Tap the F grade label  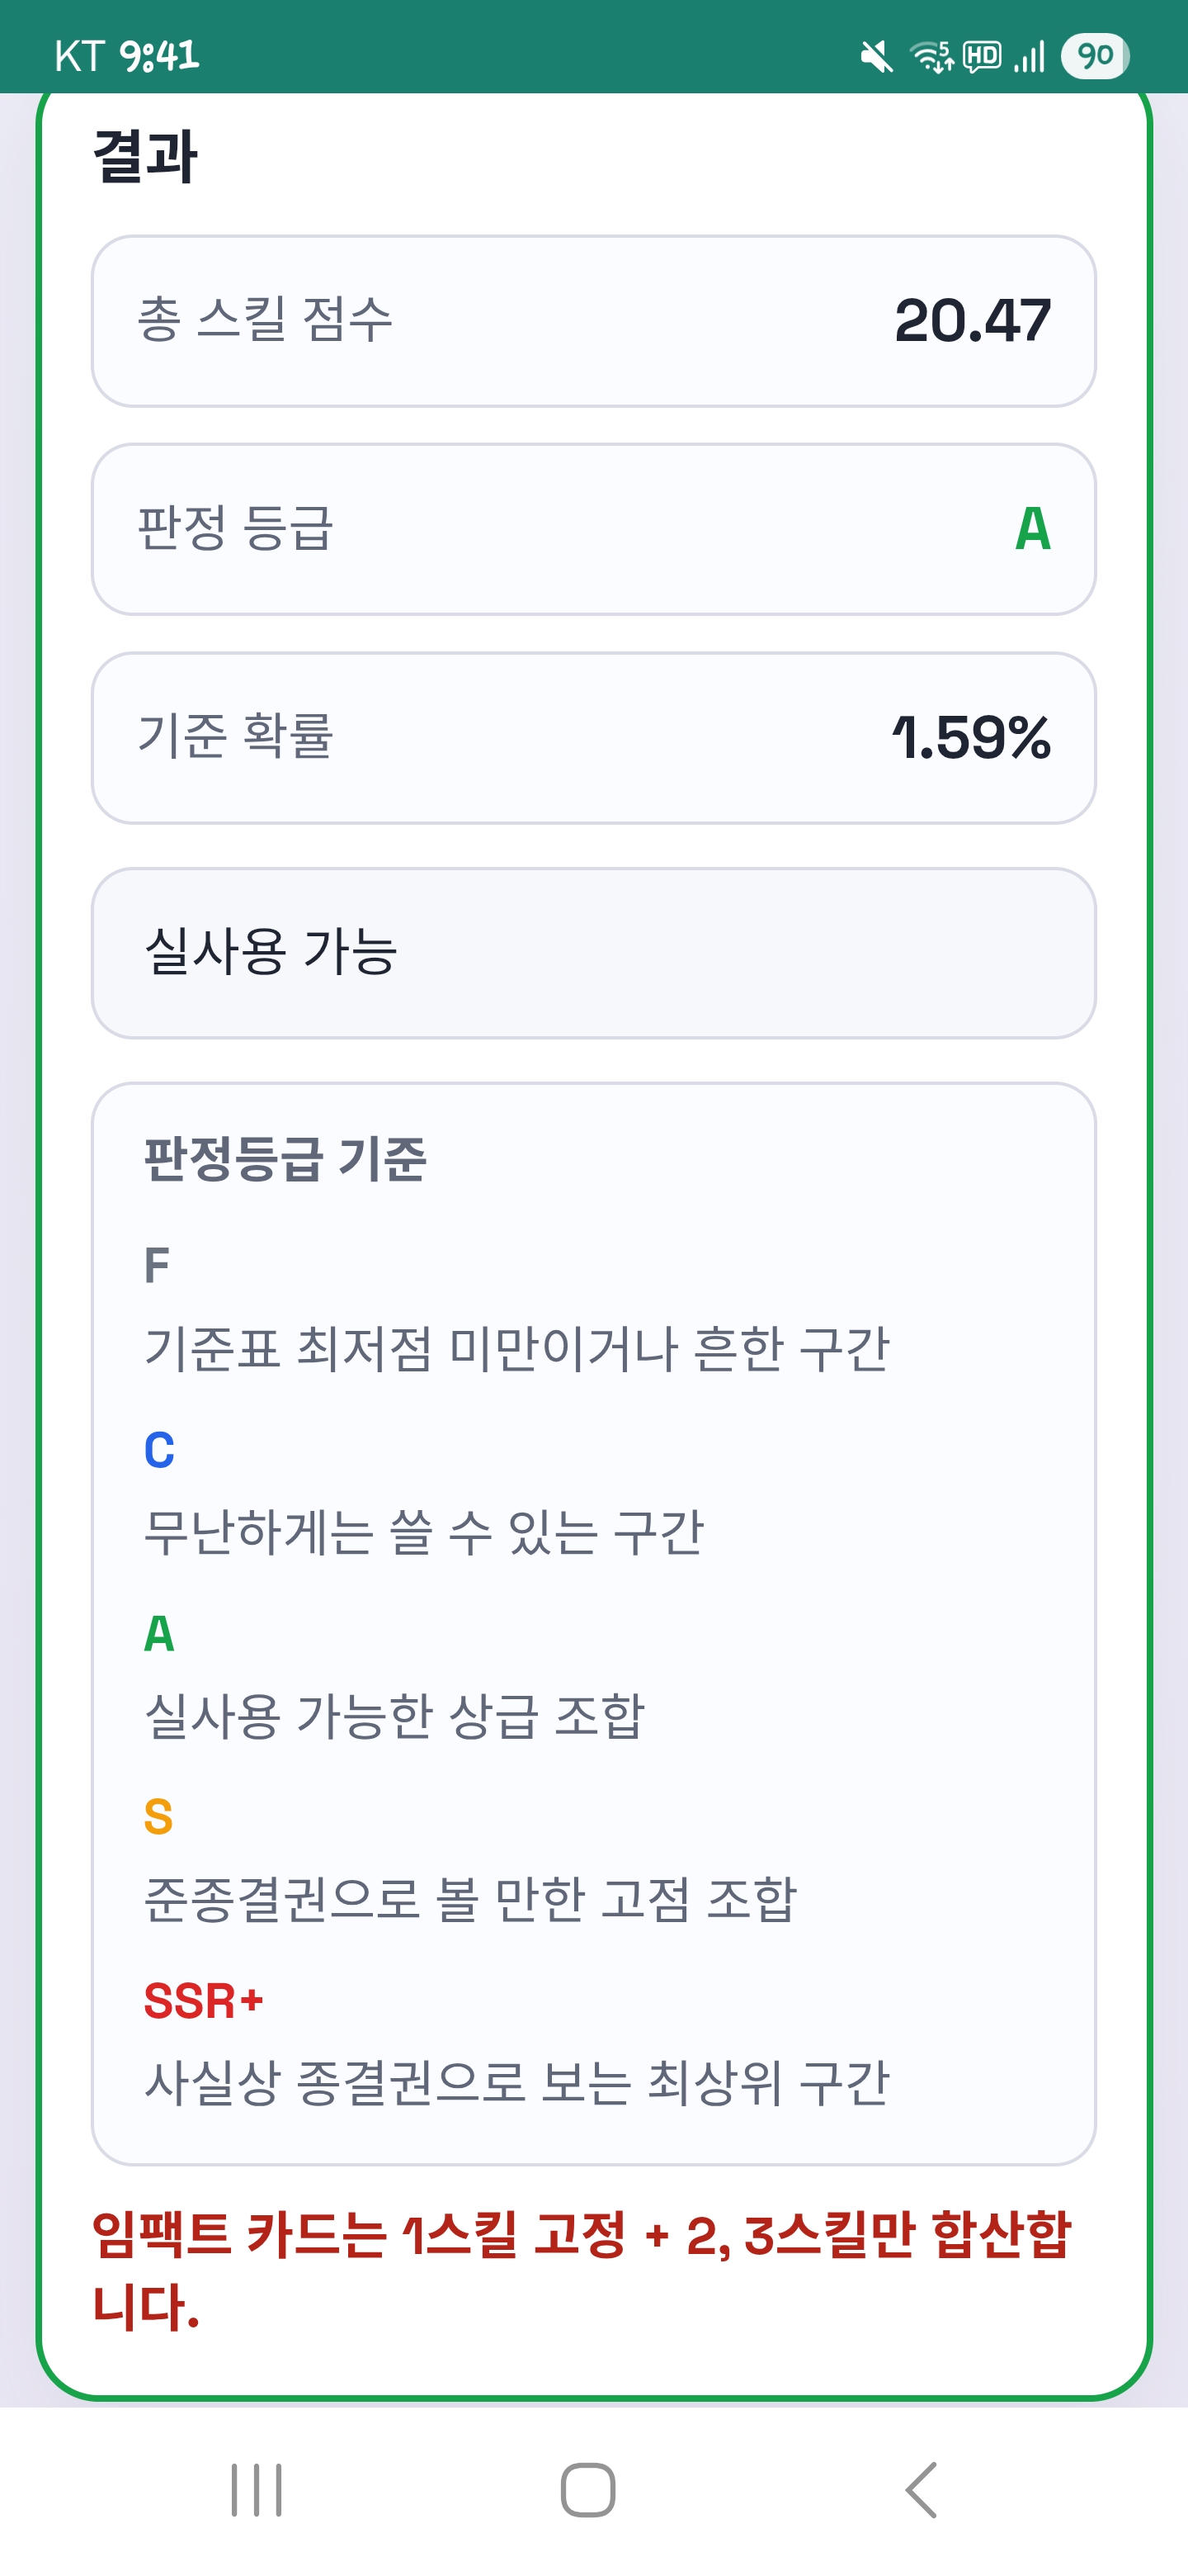[157, 1265]
